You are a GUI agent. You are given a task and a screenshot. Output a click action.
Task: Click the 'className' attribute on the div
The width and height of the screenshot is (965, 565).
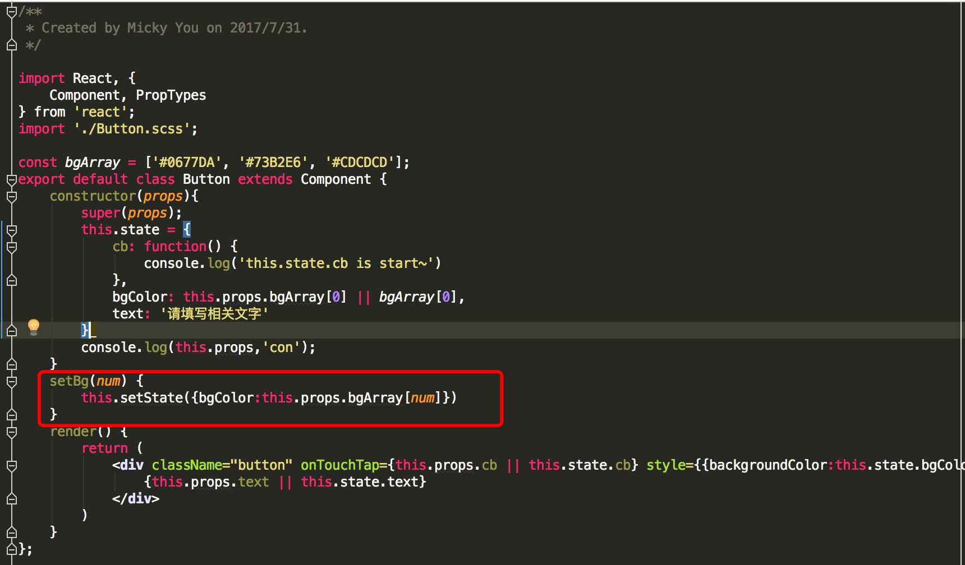[187, 465]
